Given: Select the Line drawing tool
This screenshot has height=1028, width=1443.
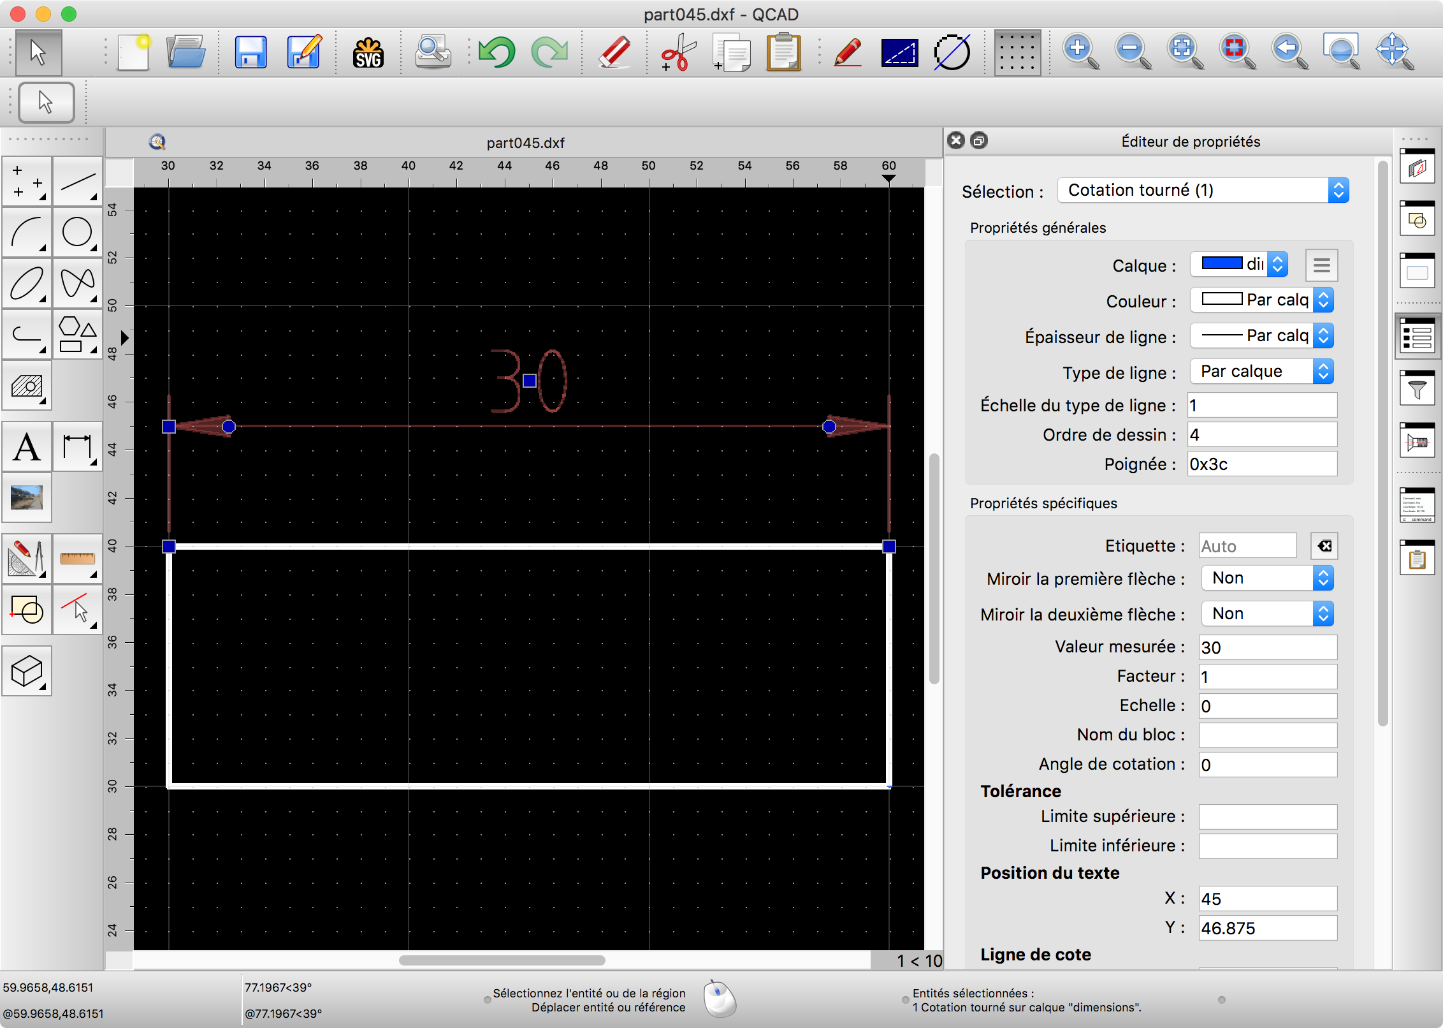Looking at the screenshot, I should [78, 182].
